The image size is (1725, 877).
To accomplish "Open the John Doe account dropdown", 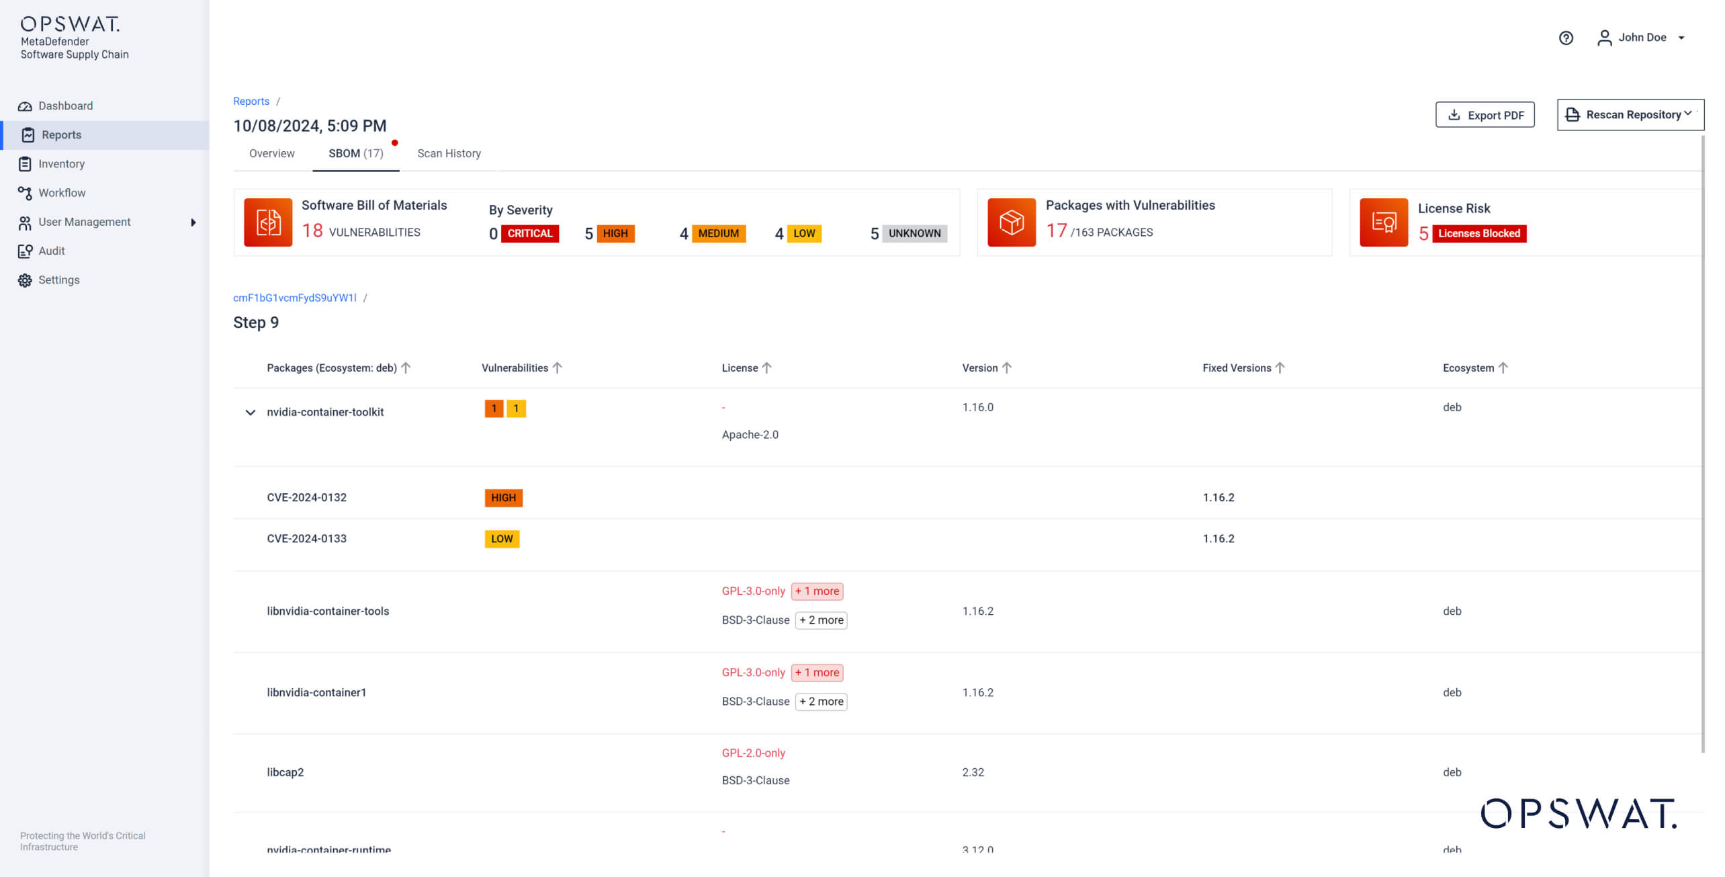I will click(x=1682, y=38).
